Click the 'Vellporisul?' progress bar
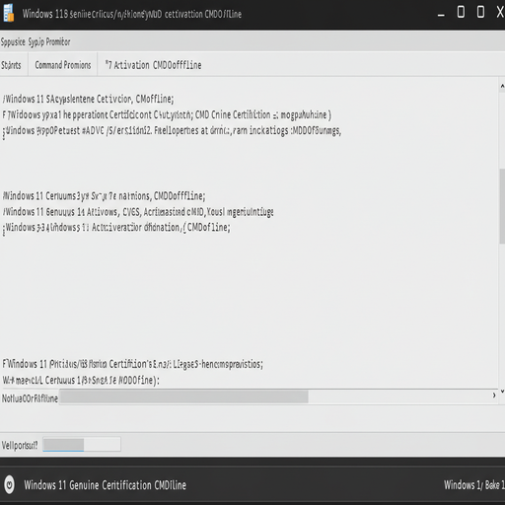The height and width of the screenshot is (505, 505). point(82,444)
